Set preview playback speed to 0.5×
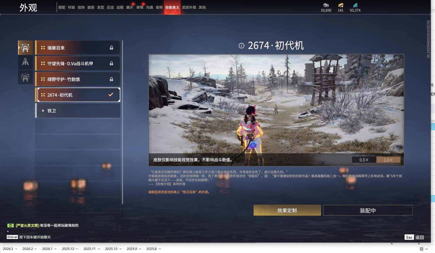The height and width of the screenshot is (253, 435). [x=364, y=160]
